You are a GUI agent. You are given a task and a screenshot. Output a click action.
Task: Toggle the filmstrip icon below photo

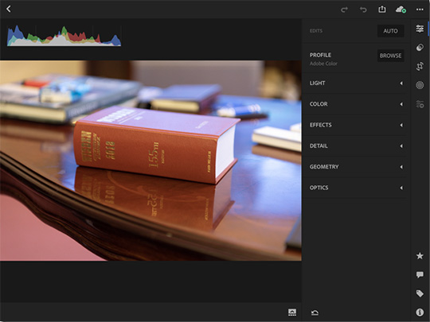pos(292,312)
